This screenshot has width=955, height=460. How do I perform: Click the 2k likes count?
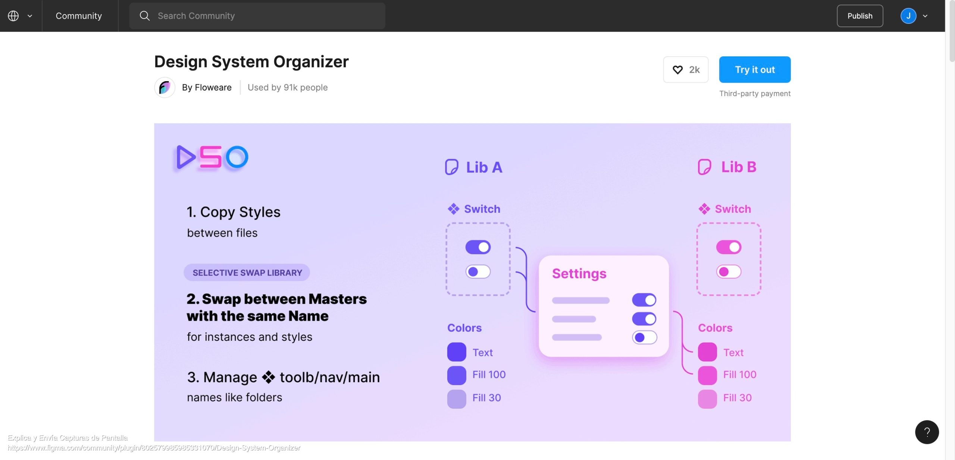694,70
